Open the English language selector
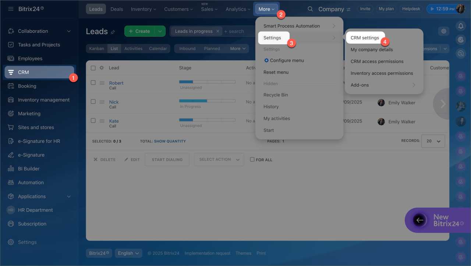Screen dimensions: 471x266 coord(128,253)
